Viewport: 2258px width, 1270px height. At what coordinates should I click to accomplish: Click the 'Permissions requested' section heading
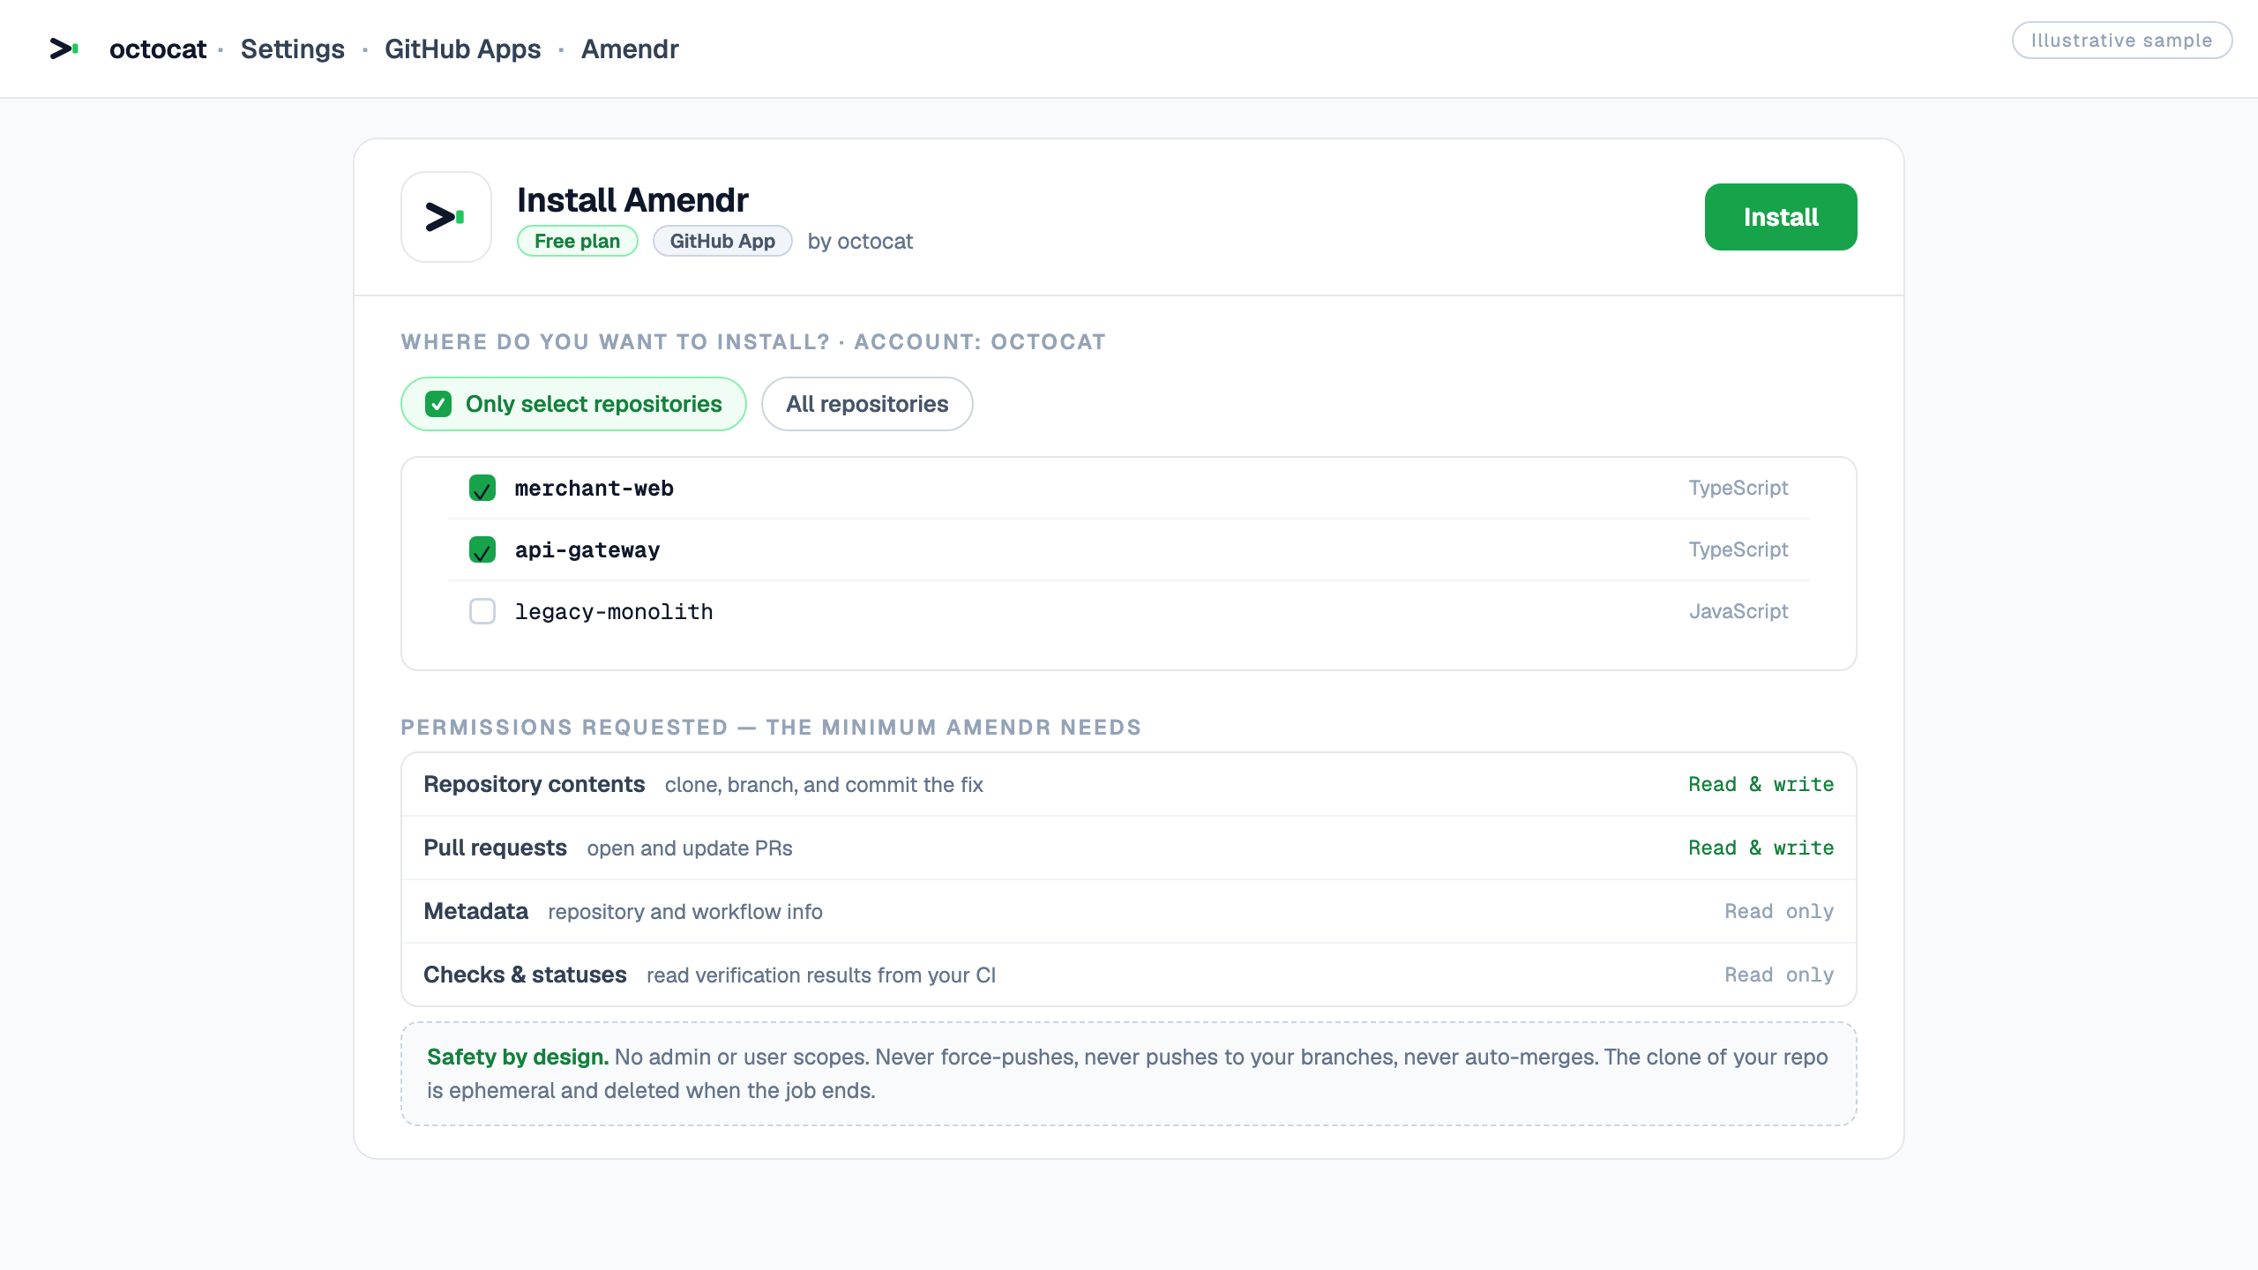click(x=771, y=728)
